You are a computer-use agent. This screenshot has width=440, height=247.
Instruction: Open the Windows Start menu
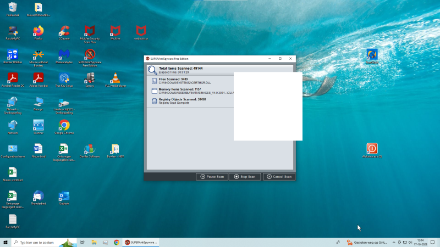pos(5,242)
